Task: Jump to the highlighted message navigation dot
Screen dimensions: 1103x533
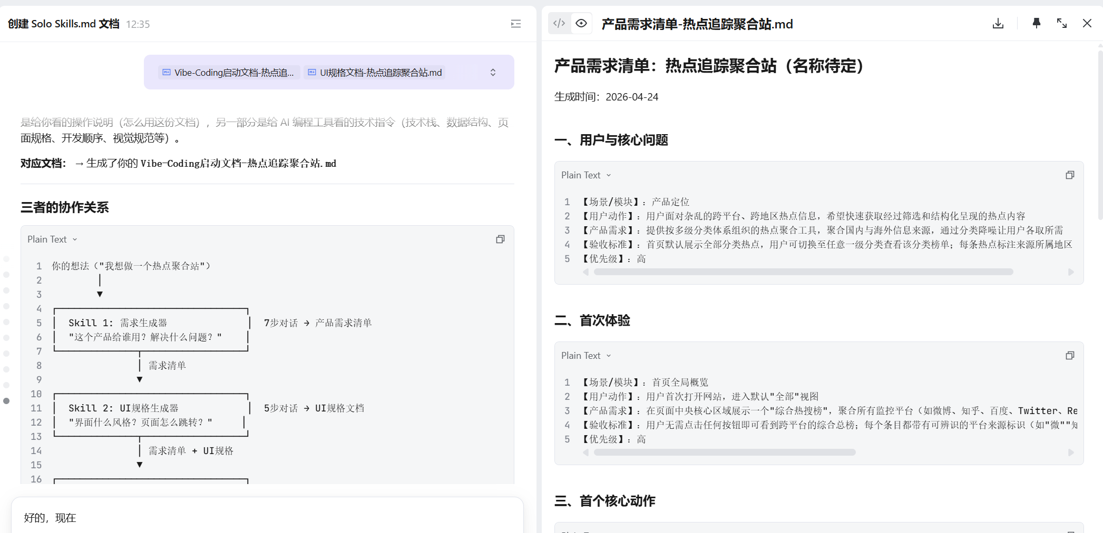Action: tap(6, 401)
